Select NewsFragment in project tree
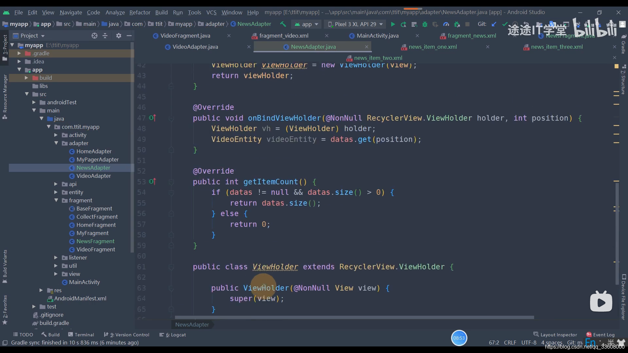Image resolution: width=628 pixels, height=353 pixels. pyautogui.click(x=95, y=241)
